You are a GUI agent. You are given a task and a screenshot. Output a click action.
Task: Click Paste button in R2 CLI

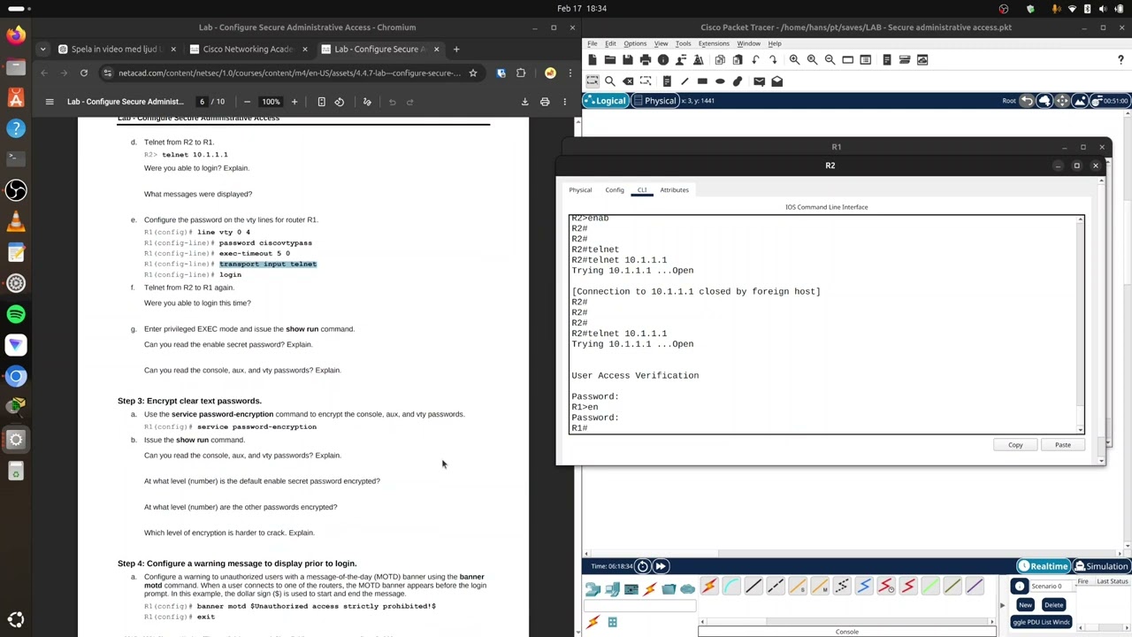coord(1062,445)
